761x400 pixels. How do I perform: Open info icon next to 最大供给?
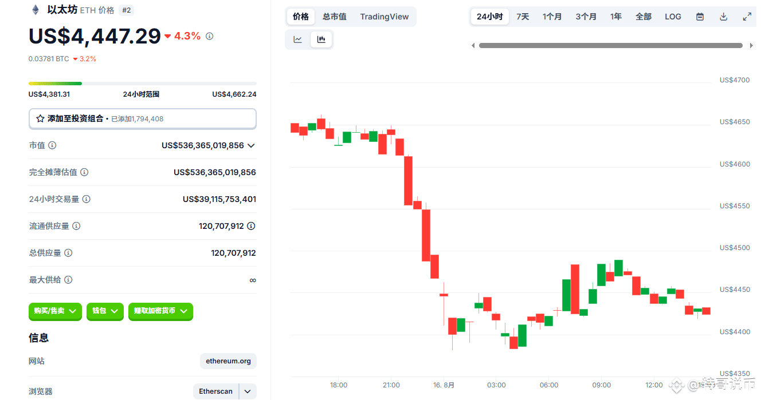pyautogui.click(x=68, y=280)
